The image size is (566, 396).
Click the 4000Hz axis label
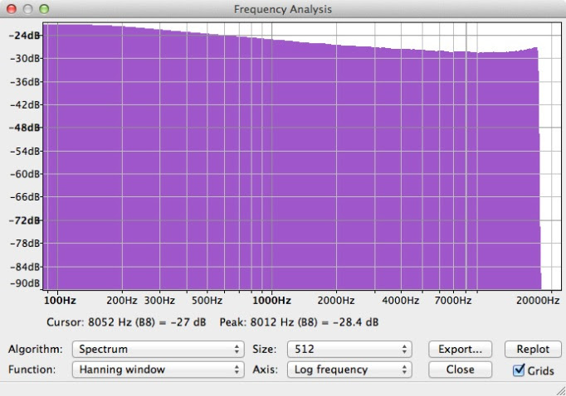[x=401, y=301]
